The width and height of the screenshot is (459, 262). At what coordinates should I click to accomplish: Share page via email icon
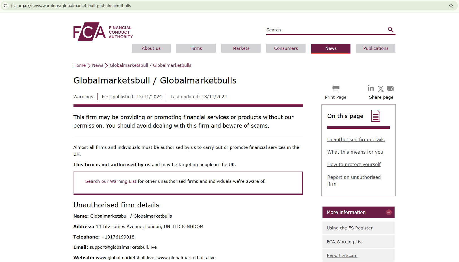pyautogui.click(x=390, y=89)
